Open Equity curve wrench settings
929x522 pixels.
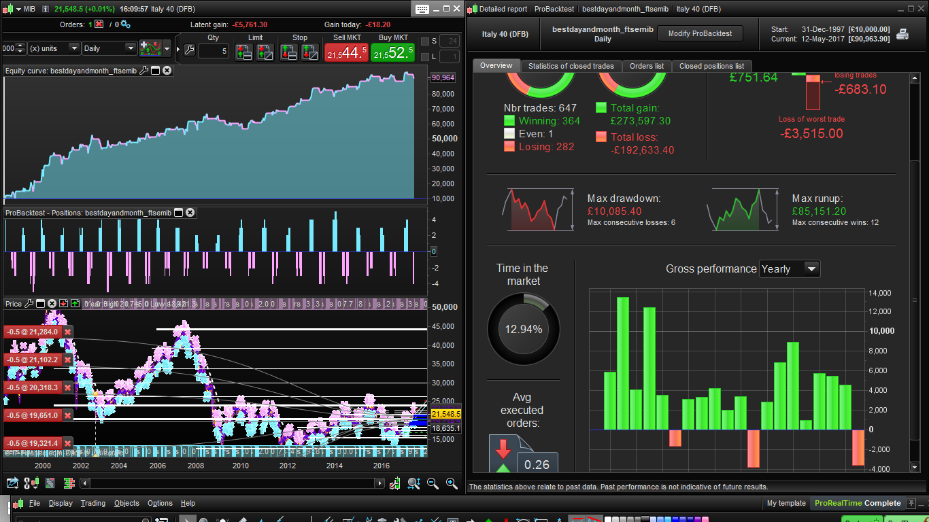[x=143, y=71]
